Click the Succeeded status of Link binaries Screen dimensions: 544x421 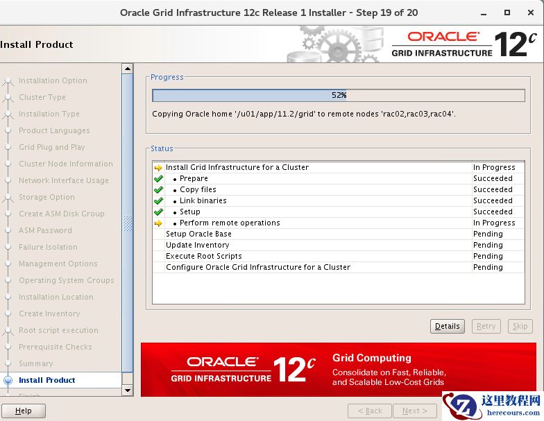[x=493, y=201]
